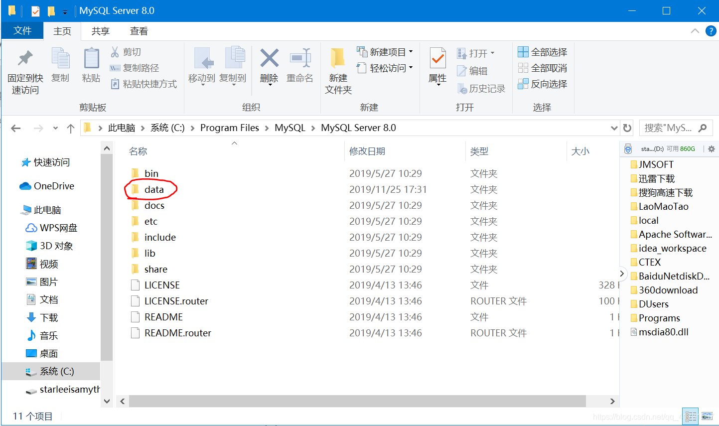Click the gear settings icon in right panel
Viewport: 719px width, 426px height.
(x=712, y=149)
